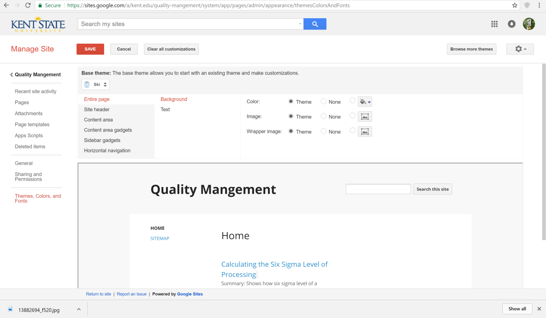Select None radio for Color
Image resolution: width=546 pixels, height=318 pixels.
324,102
